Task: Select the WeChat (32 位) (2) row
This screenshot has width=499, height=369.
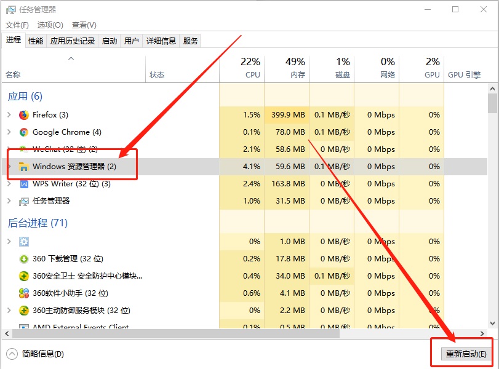Action: [244, 149]
